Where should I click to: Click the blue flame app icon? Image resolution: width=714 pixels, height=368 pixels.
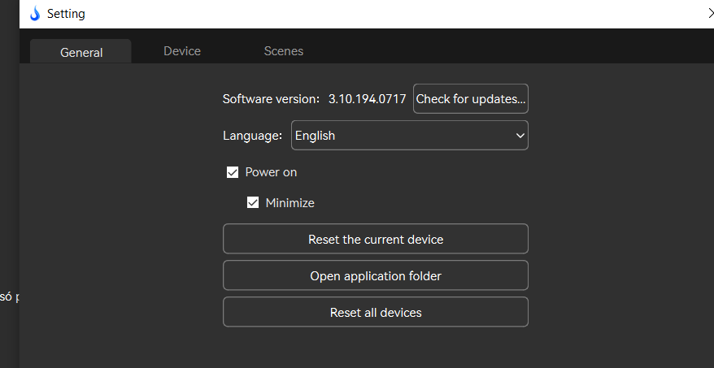(34, 14)
